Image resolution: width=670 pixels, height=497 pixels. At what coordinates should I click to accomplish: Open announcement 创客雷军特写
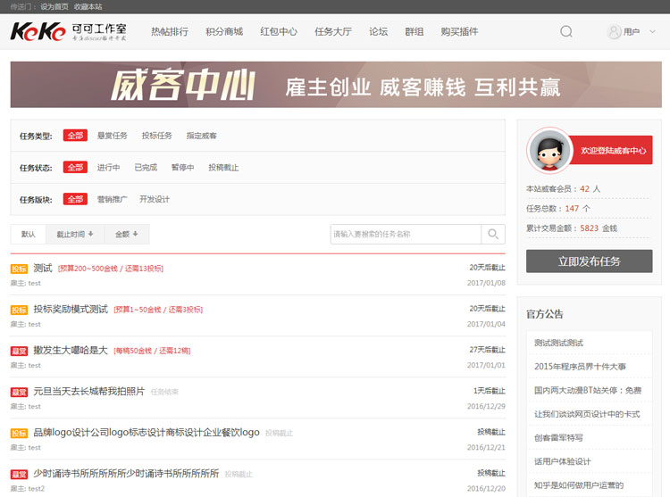coord(558,438)
